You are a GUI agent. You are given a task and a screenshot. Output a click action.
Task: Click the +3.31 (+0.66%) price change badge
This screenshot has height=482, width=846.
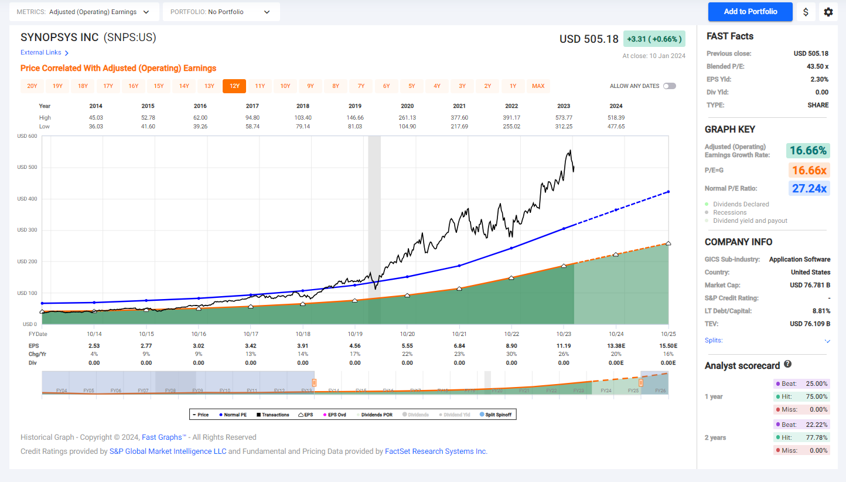[654, 39]
